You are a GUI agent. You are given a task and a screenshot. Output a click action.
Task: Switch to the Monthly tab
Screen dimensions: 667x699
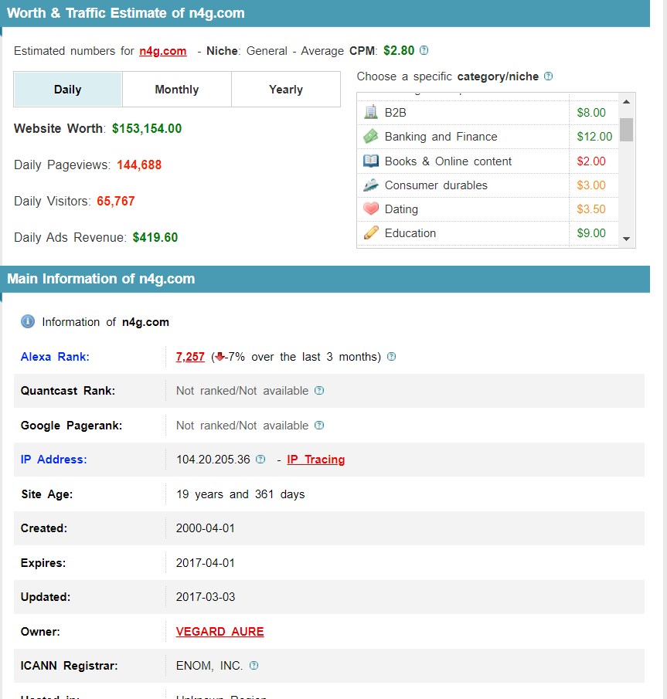(x=177, y=89)
